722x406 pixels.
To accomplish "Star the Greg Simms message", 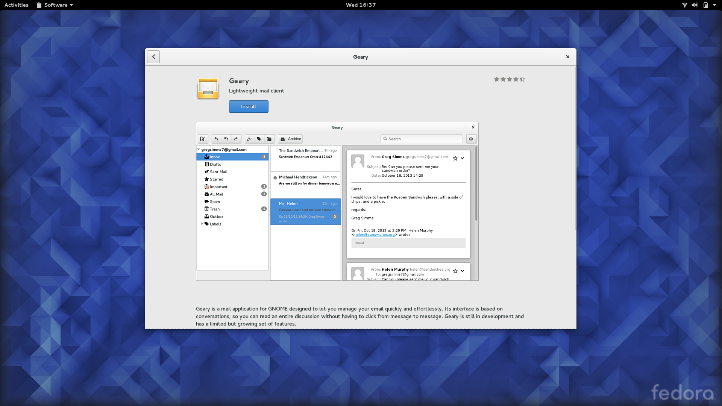I will (x=455, y=158).
